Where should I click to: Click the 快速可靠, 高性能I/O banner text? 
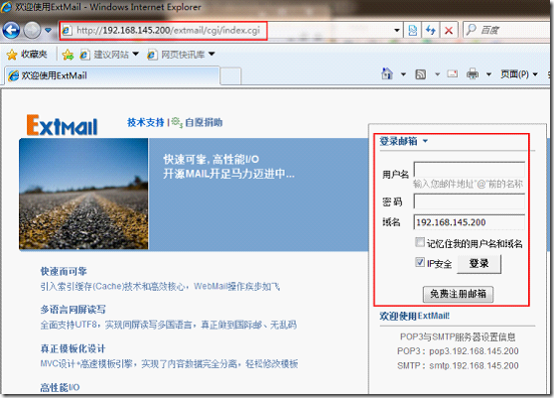(210, 159)
